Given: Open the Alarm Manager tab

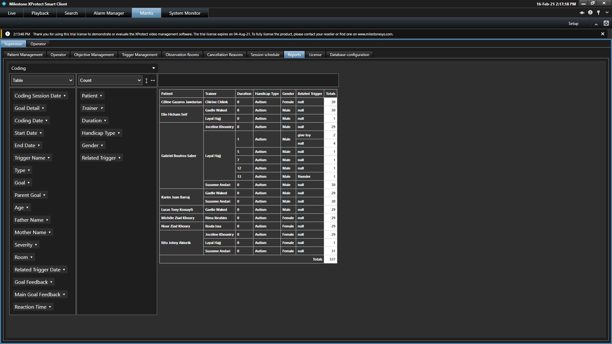Looking at the screenshot, I should (x=109, y=13).
